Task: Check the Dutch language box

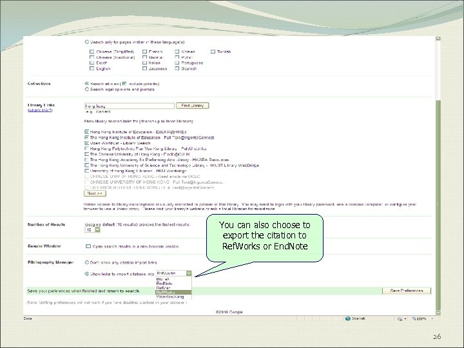Action: (x=92, y=63)
